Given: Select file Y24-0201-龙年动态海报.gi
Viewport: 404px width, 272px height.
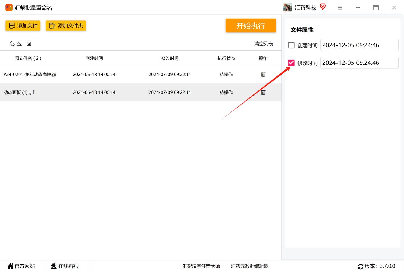Looking at the screenshot, I should (x=30, y=74).
